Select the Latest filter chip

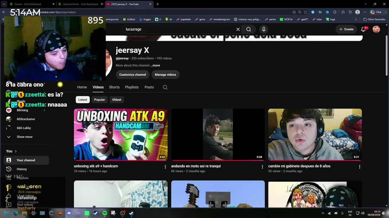click(83, 100)
